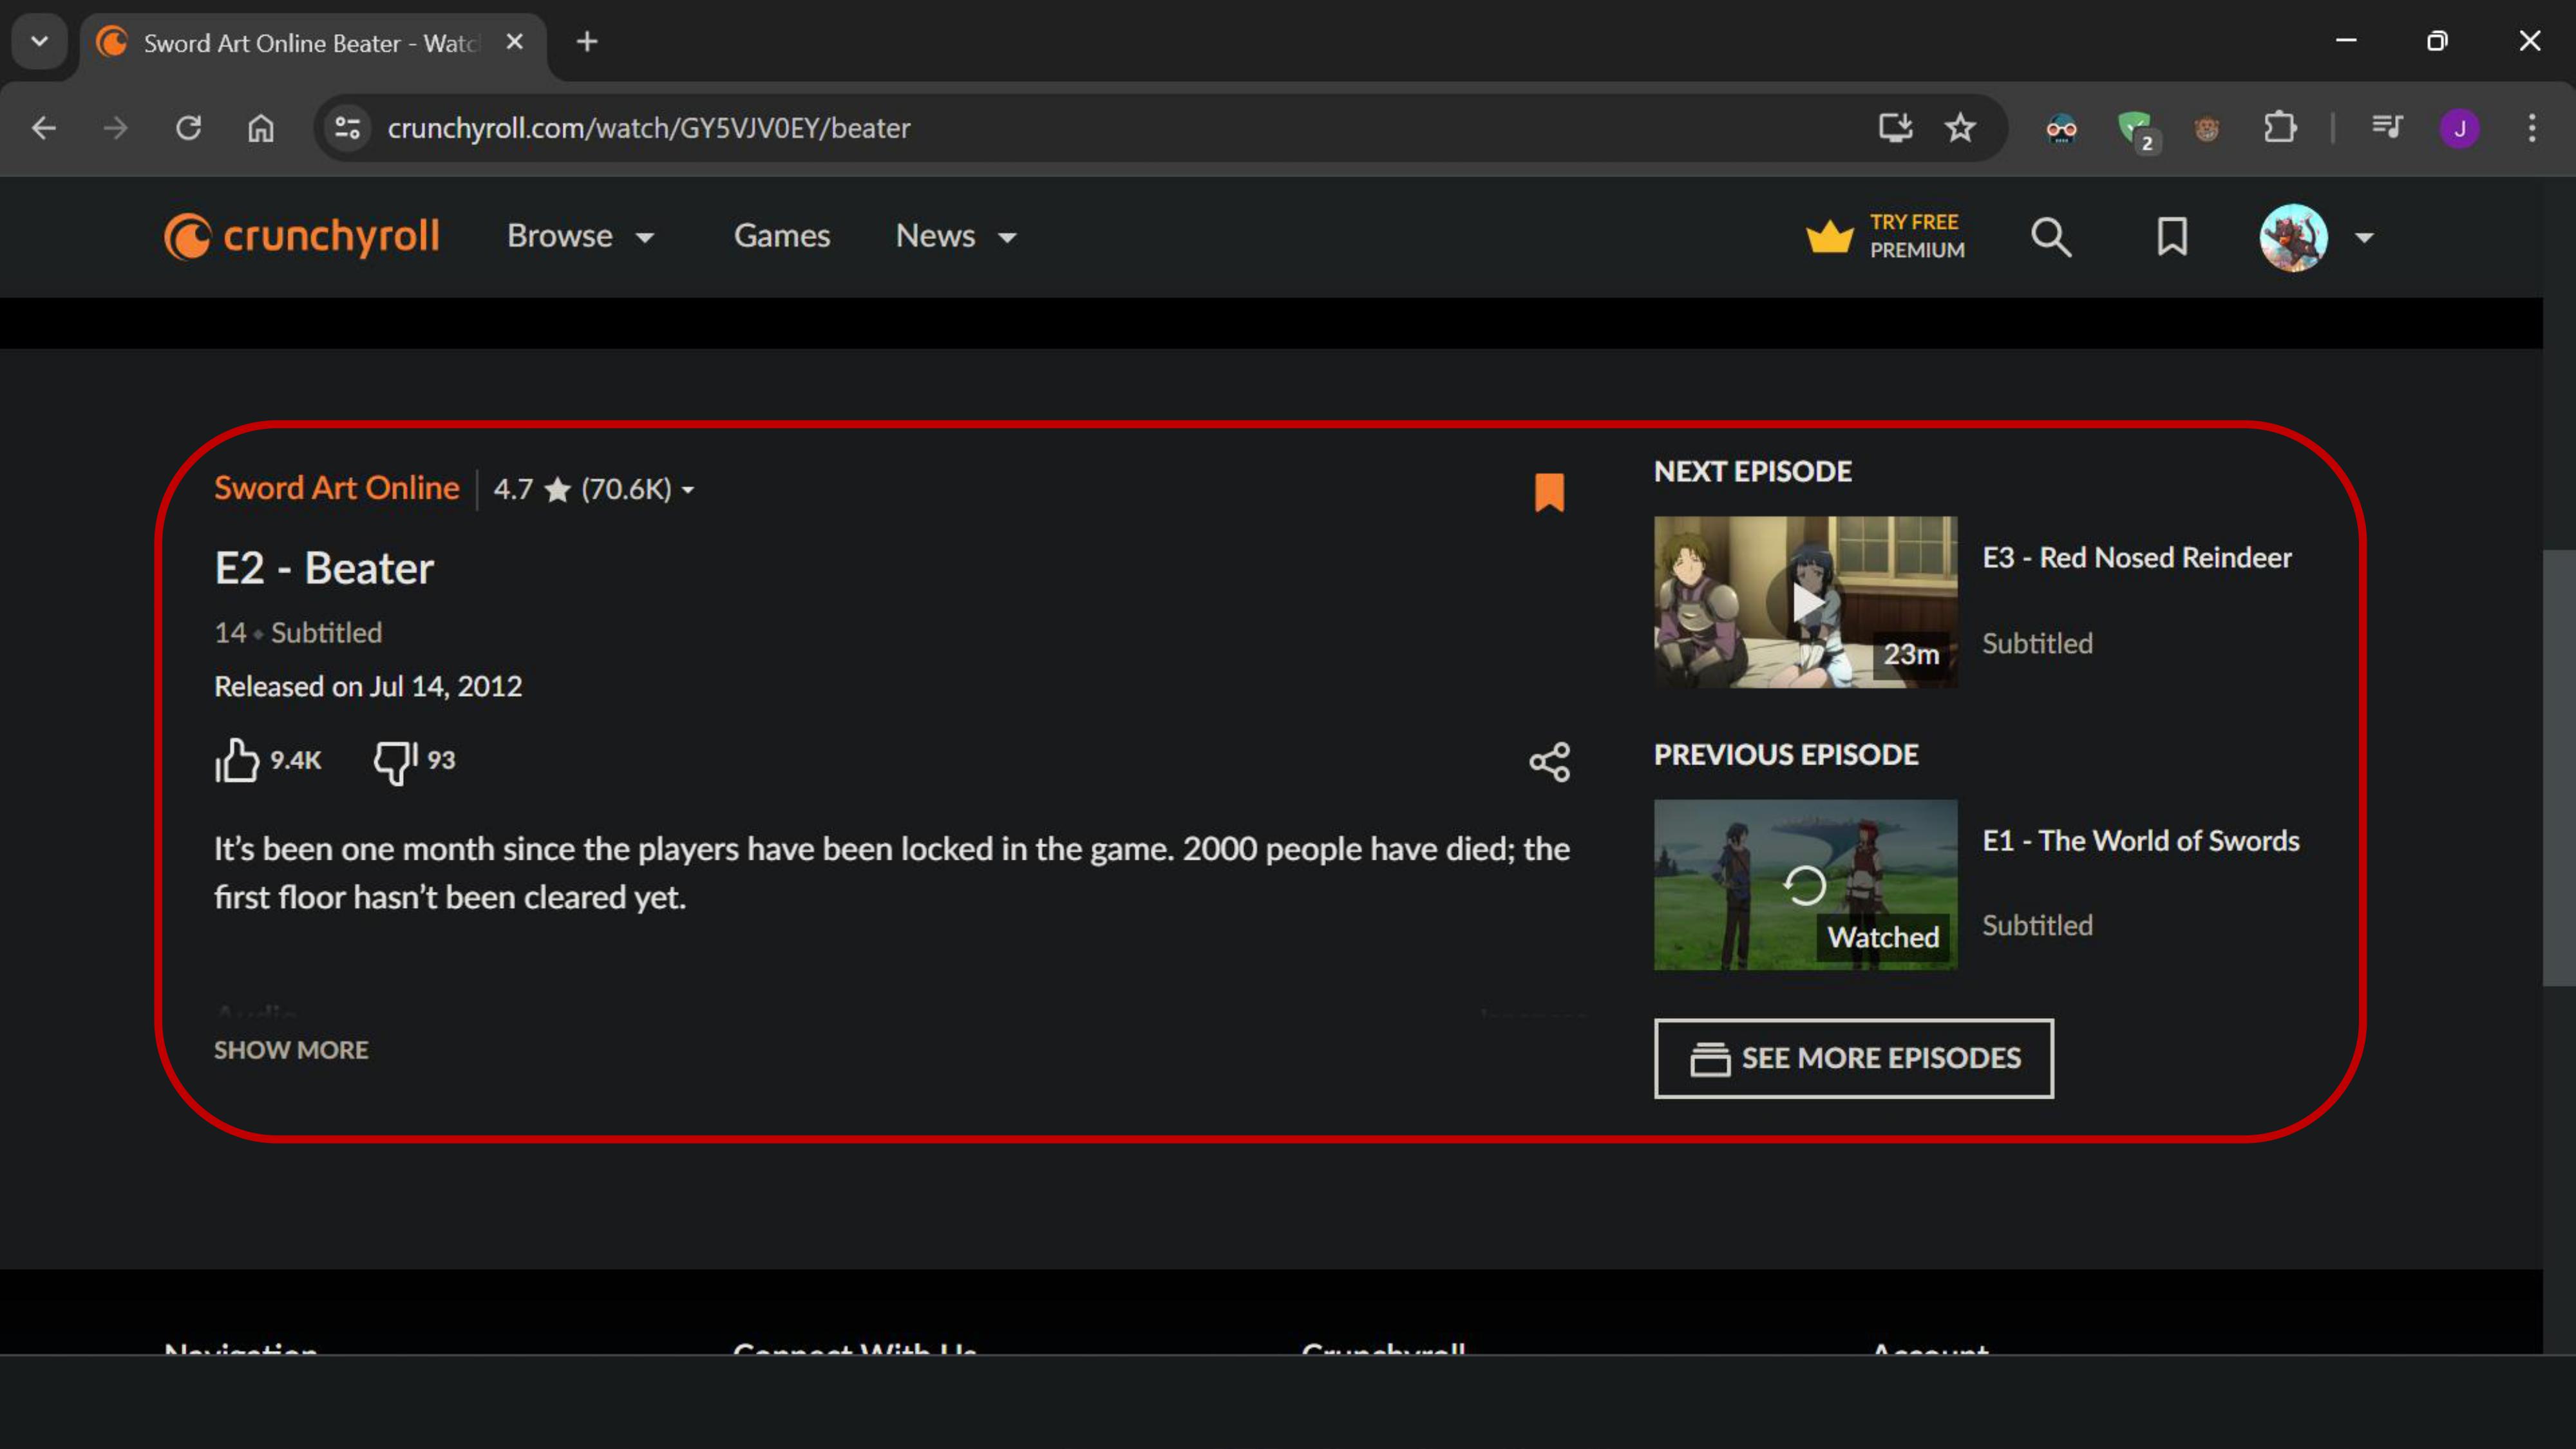Image resolution: width=2576 pixels, height=1449 pixels.
Task: Click the Crunchyroll logo
Action: tap(301, 237)
